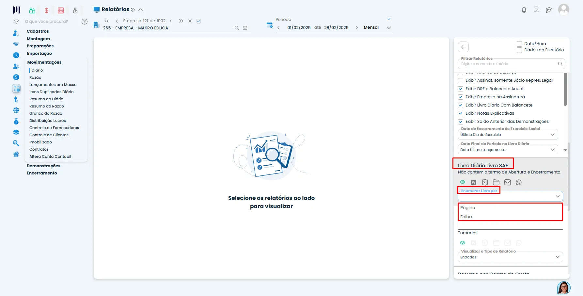583x296 pixels.
Task: Click the graduation cap icon
Action: pos(549,10)
